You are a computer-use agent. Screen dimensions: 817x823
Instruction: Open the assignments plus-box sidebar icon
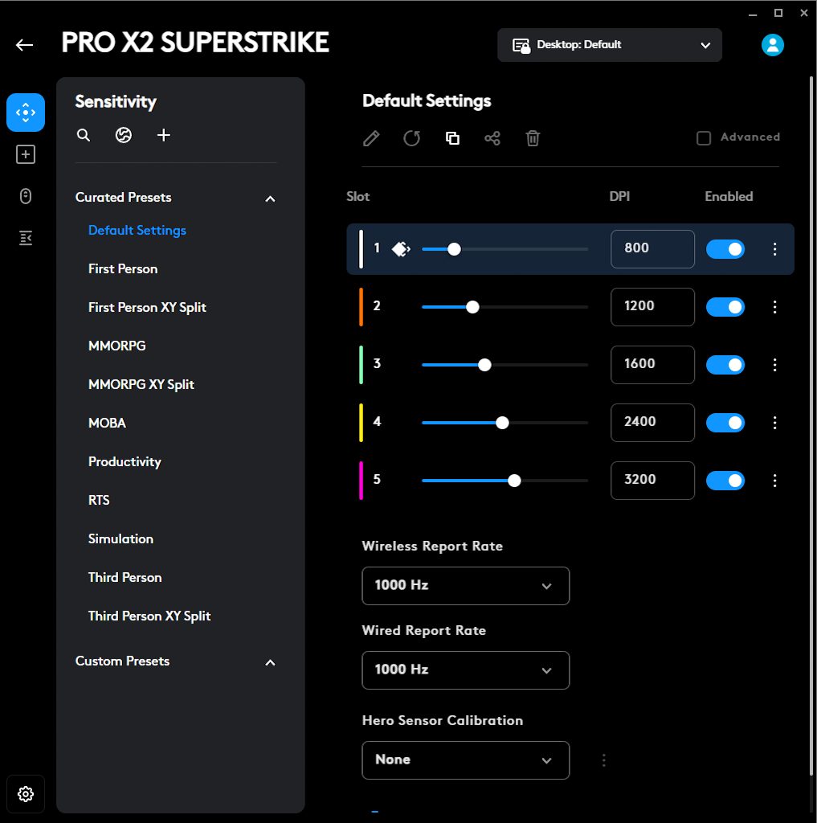[x=25, y=154]
